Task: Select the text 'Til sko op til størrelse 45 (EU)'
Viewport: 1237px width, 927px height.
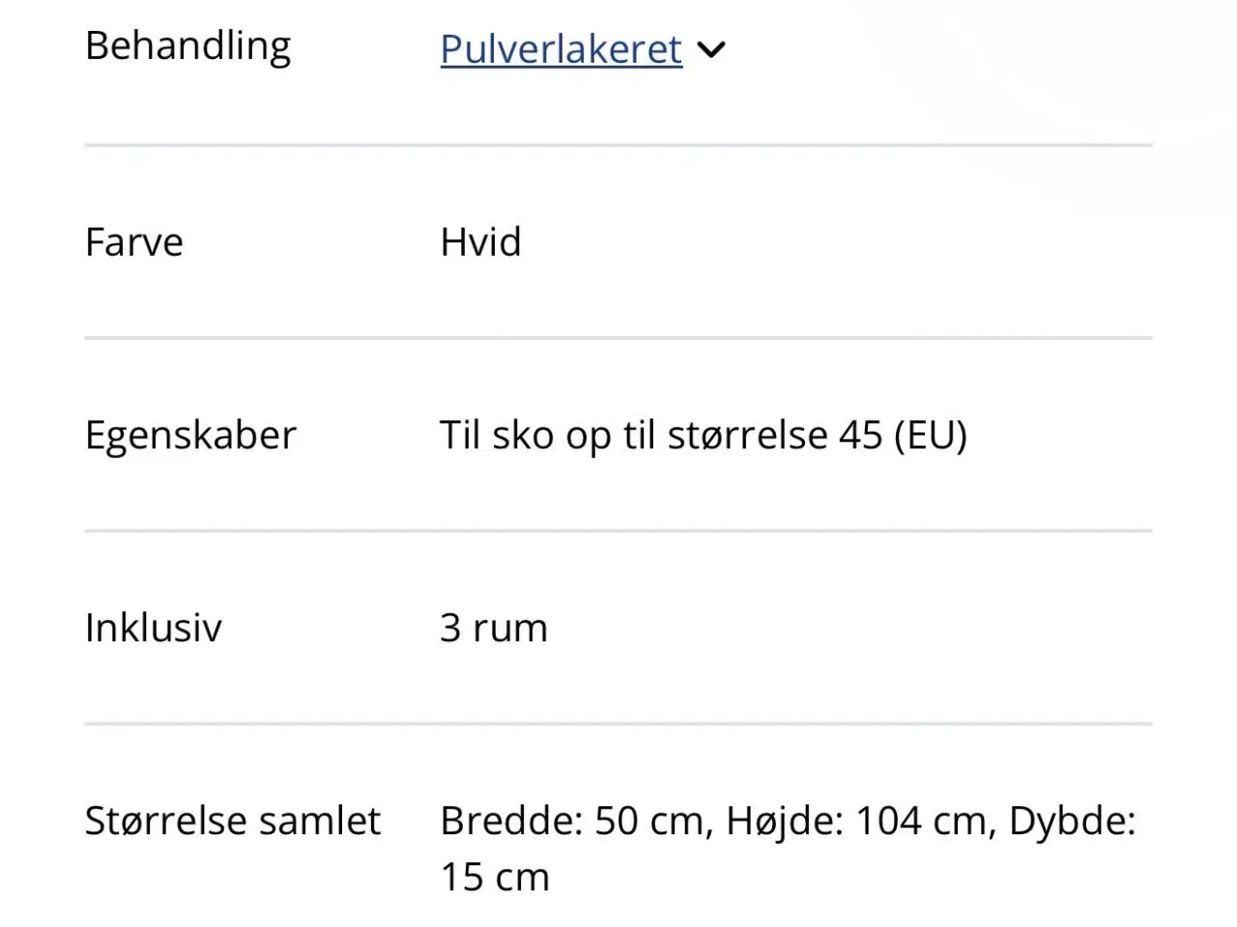Action: point(704,435)
